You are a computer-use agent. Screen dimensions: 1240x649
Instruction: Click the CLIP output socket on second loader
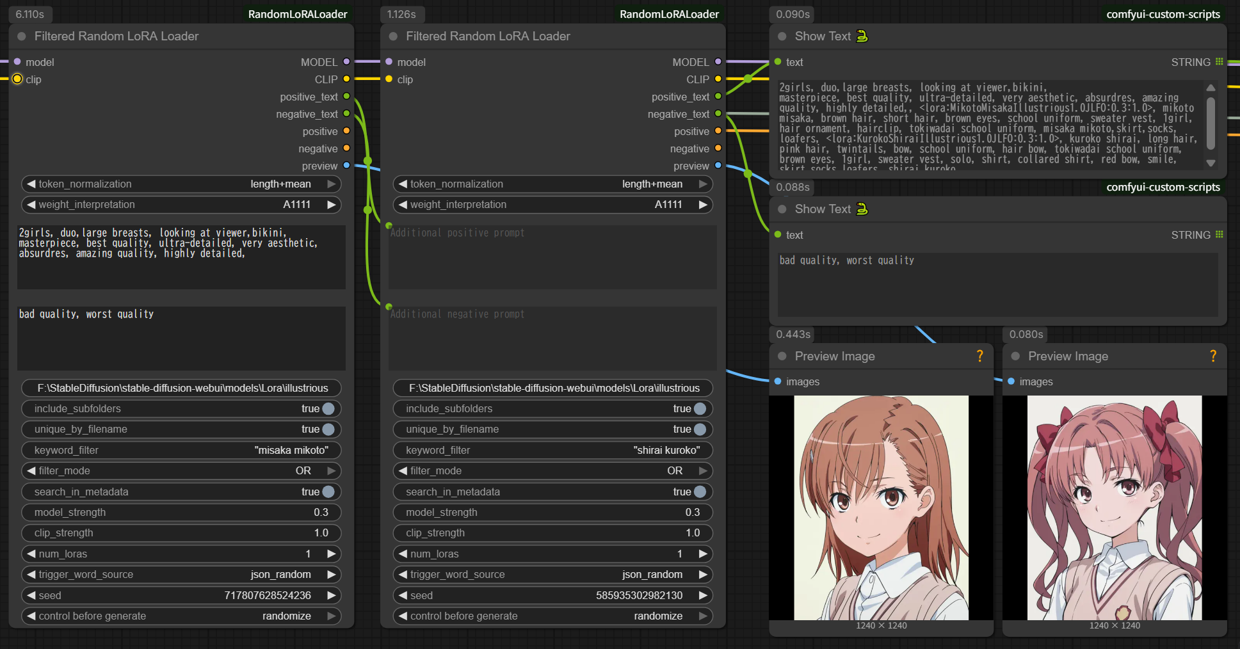click(718, 79)
